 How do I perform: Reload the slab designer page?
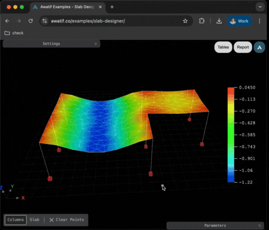tap(31, 21)
